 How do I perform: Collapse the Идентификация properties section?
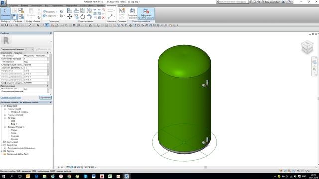(x=48, y=86)
